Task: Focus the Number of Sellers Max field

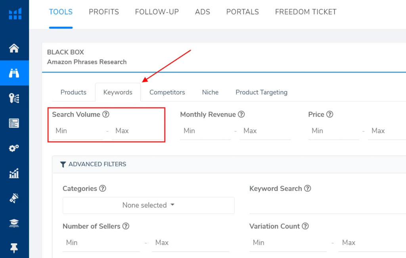Action: [191, 243]
